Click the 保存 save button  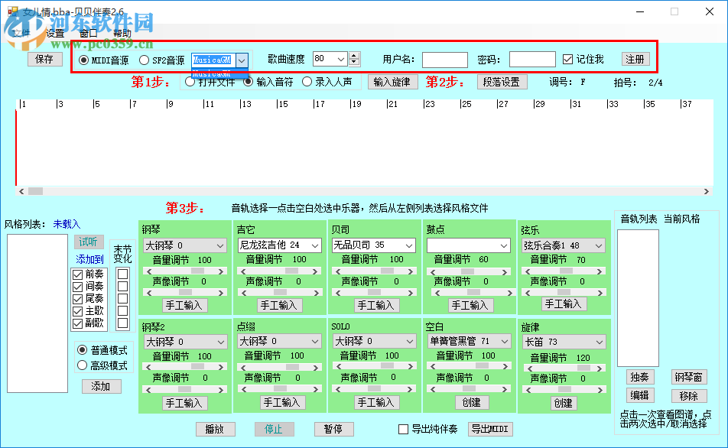tap(44, 59)
